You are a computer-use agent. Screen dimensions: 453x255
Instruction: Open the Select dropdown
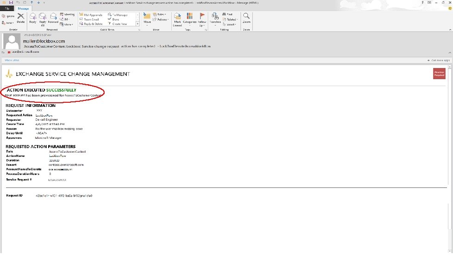coord(230,25)
